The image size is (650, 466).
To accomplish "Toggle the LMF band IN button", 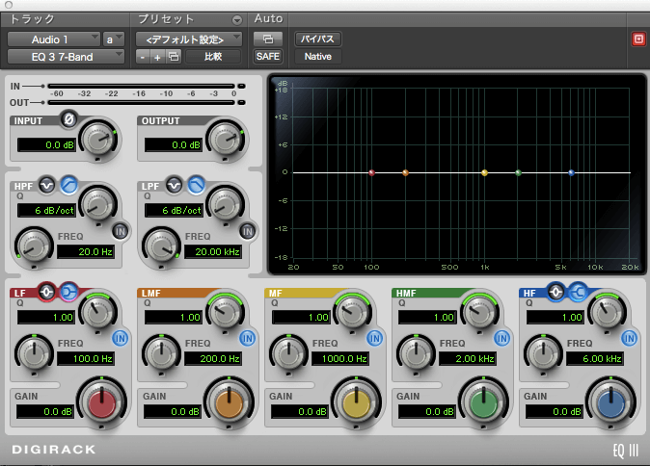I will (x=248, y=338).
